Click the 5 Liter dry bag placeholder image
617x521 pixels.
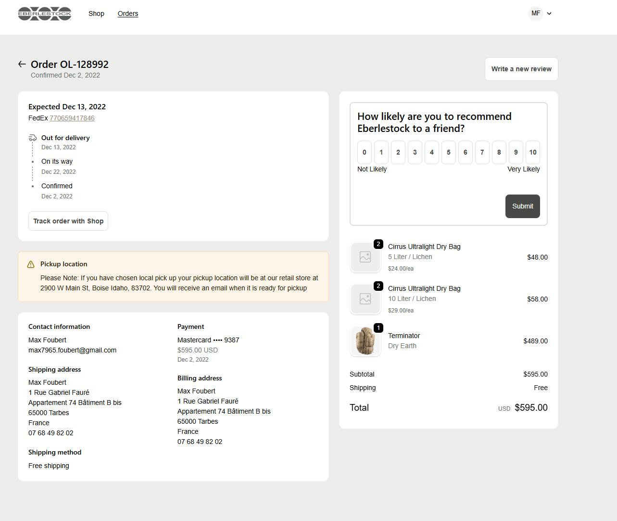(365, 257)
